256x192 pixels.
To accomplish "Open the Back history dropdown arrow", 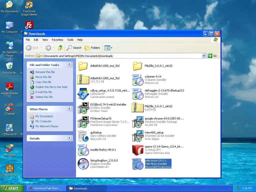I will coord(41,48).
